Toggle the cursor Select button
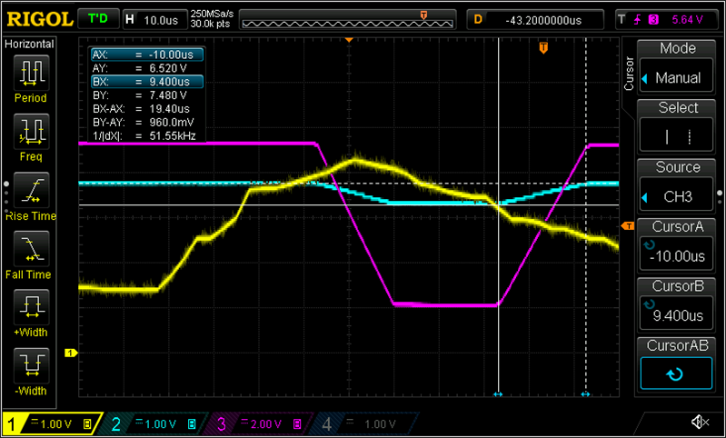The width and height of the screenshot is (726, 438). 676,127
